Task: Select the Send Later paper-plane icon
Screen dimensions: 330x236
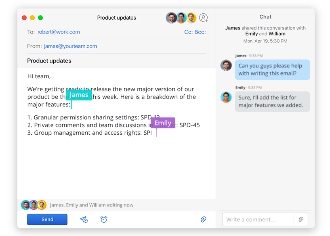Action: (x=84, y=219)
